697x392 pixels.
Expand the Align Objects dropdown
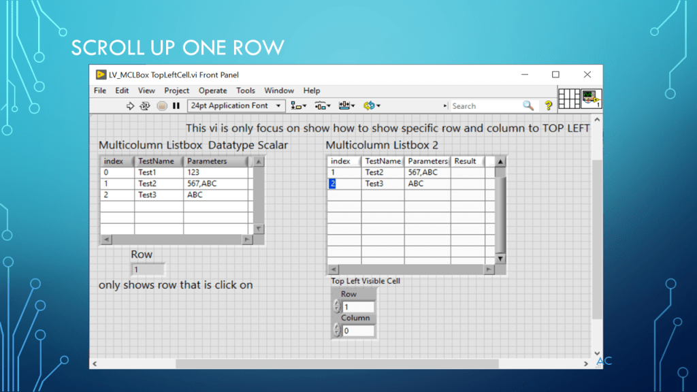tap(298, 106)
